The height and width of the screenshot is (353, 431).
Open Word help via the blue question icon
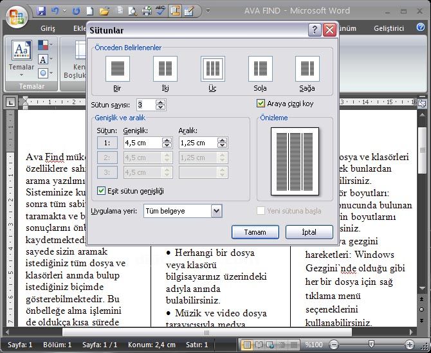[x=421, y=27]
